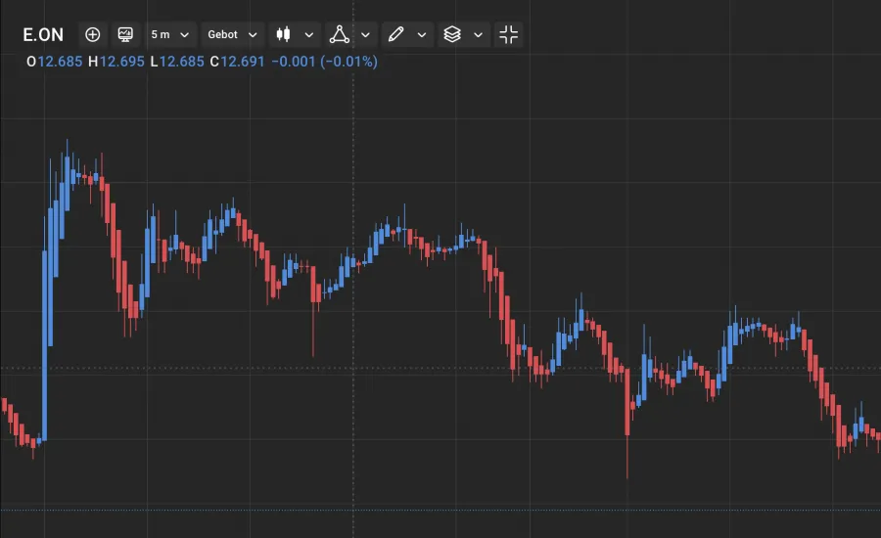881x538 pixels.
Task: Click the dotted horizontal current price line
Action: (x=196, y=369)
